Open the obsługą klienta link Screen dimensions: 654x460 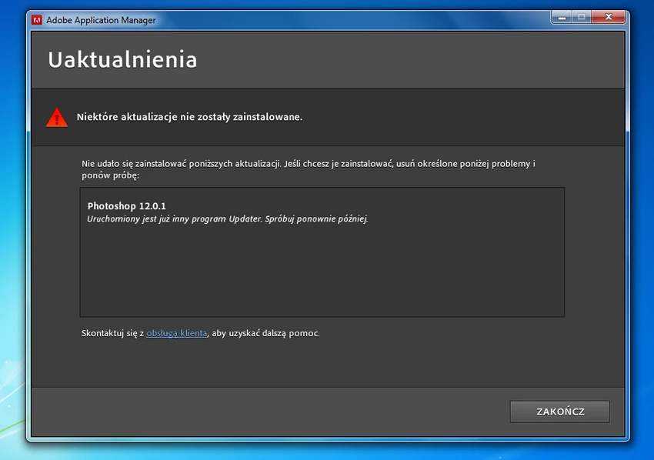(176, 333)
